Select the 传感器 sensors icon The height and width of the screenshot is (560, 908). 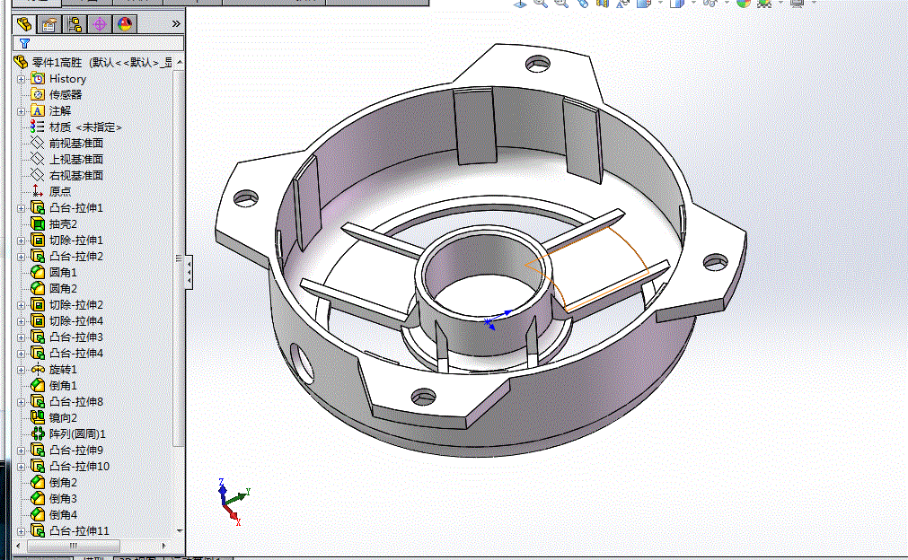coord(38,94)
